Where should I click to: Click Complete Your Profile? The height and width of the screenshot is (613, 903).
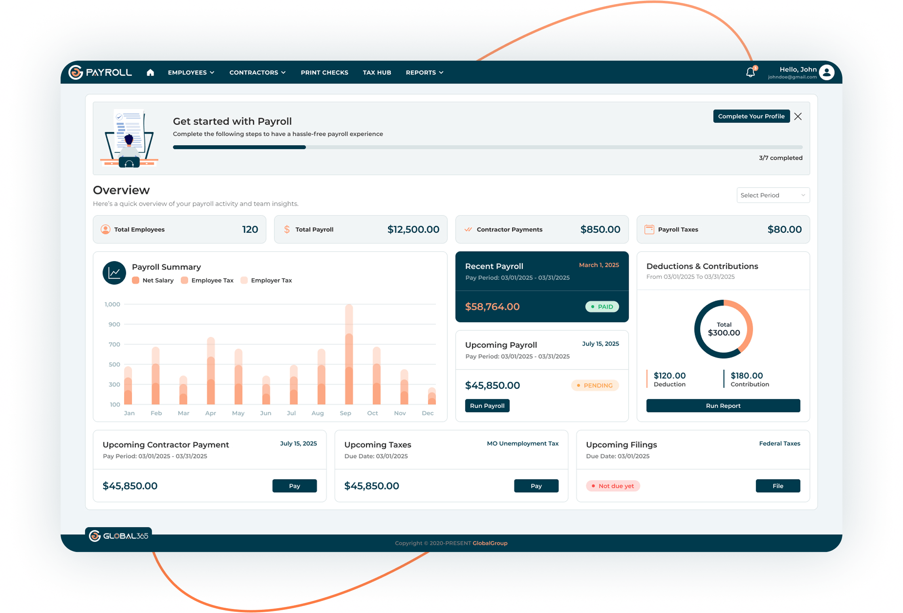click(x=751, y=116)
